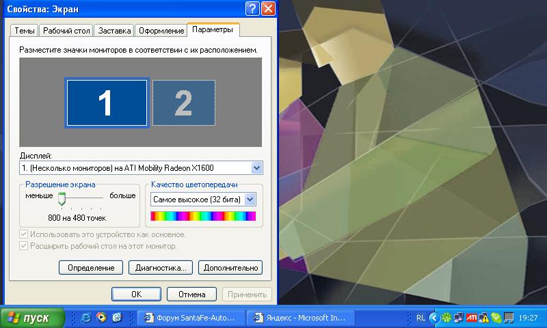Open the Оформление tab

(x=161, y=31)
